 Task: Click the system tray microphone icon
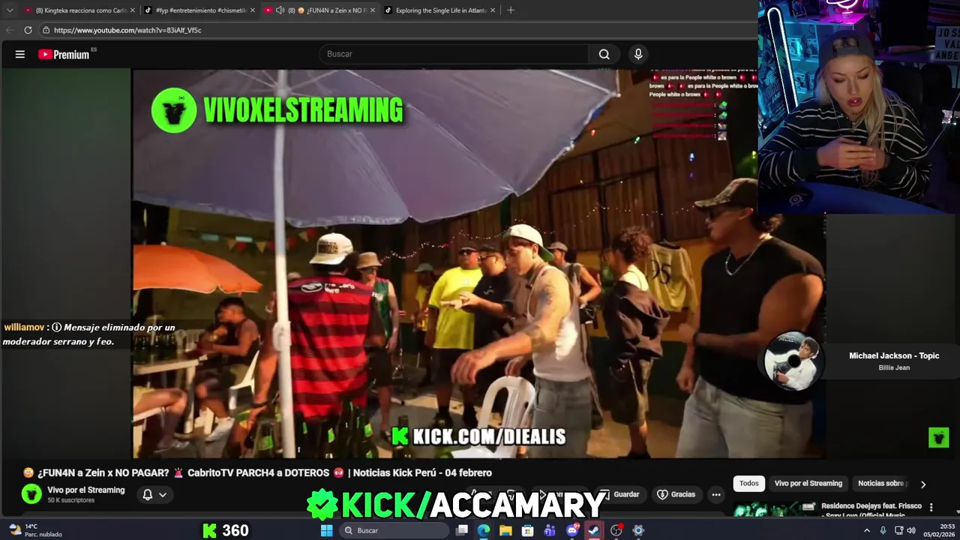pos(883,530)
